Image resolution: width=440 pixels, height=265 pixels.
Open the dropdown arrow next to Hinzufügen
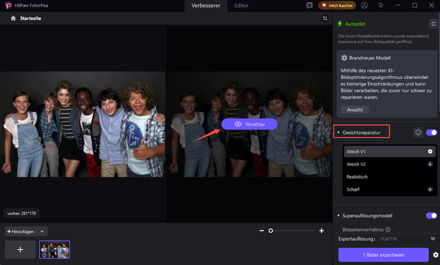[x=42, y=231]
